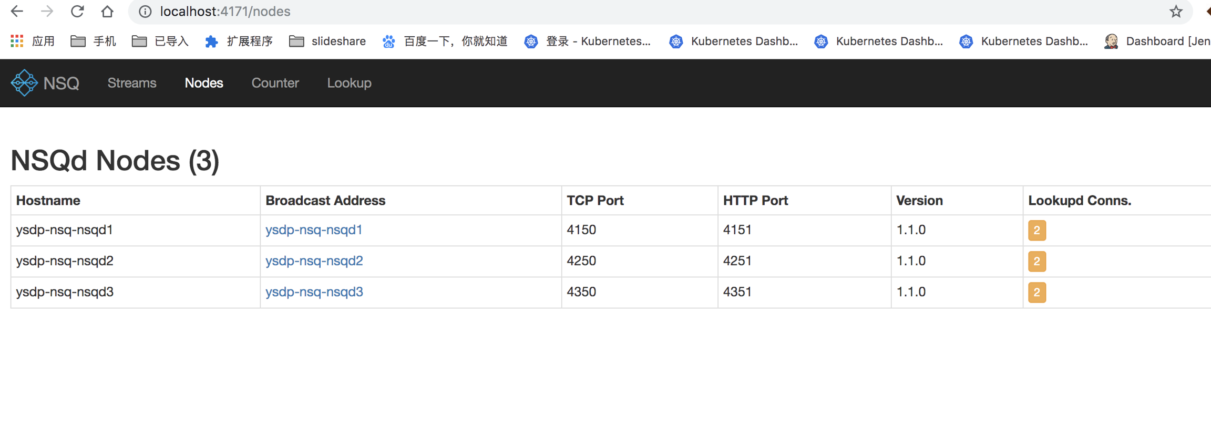Go back using the browser back arrow
The image size is (1211, 428).
tap(17, 12)
